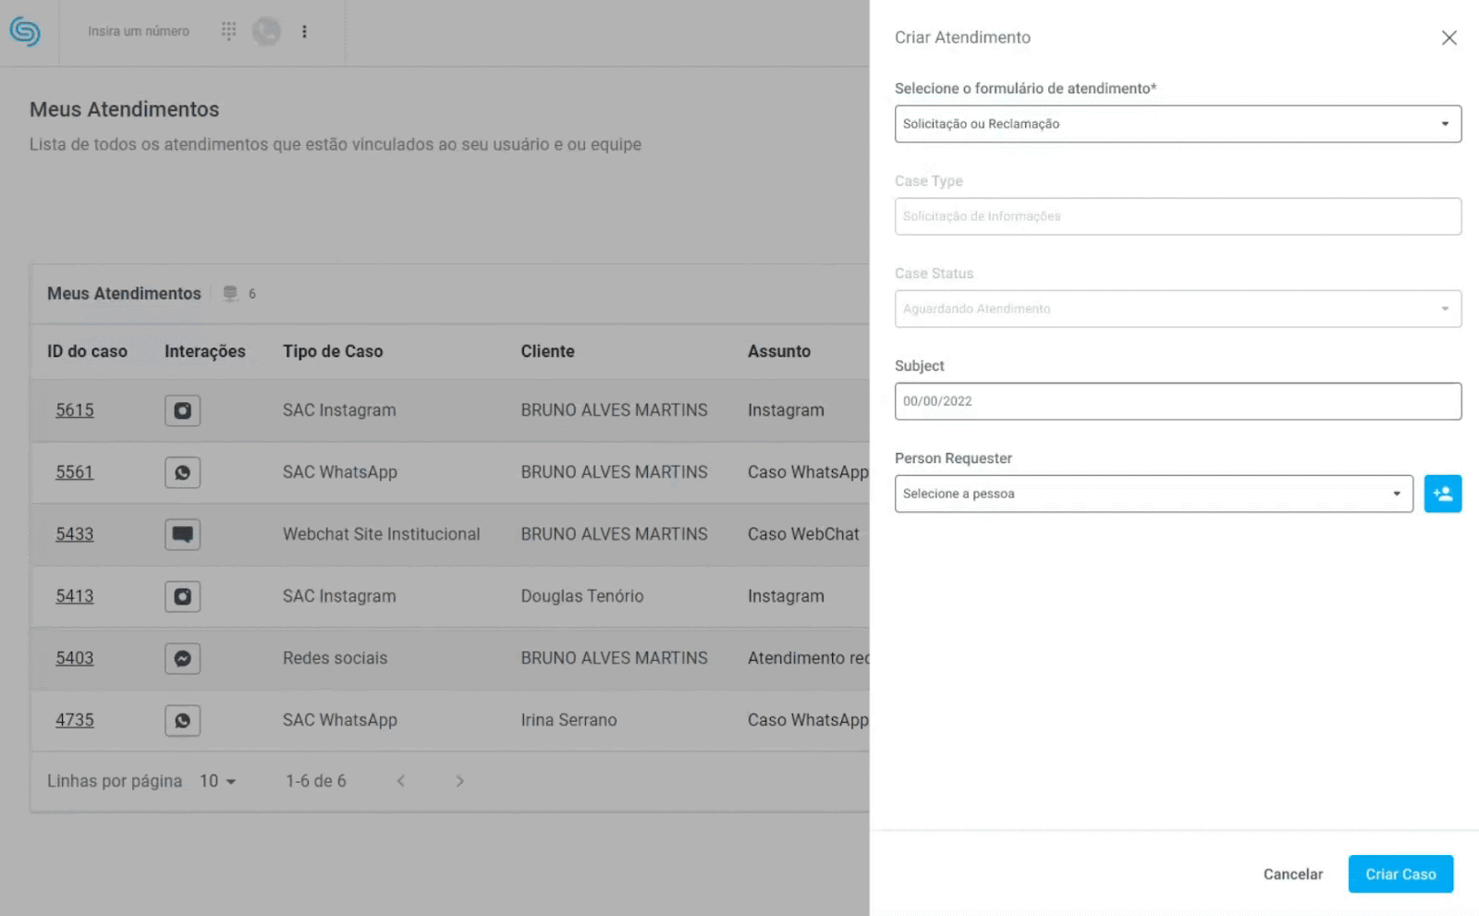Click the phone call icon in header
The height and width of the screenshot is (916, 1479).
(x=266, y=31)
